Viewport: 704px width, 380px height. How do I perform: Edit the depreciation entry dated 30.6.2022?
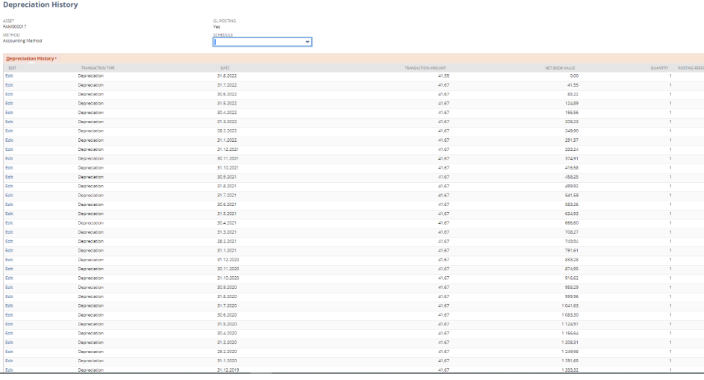pos(9,94)
